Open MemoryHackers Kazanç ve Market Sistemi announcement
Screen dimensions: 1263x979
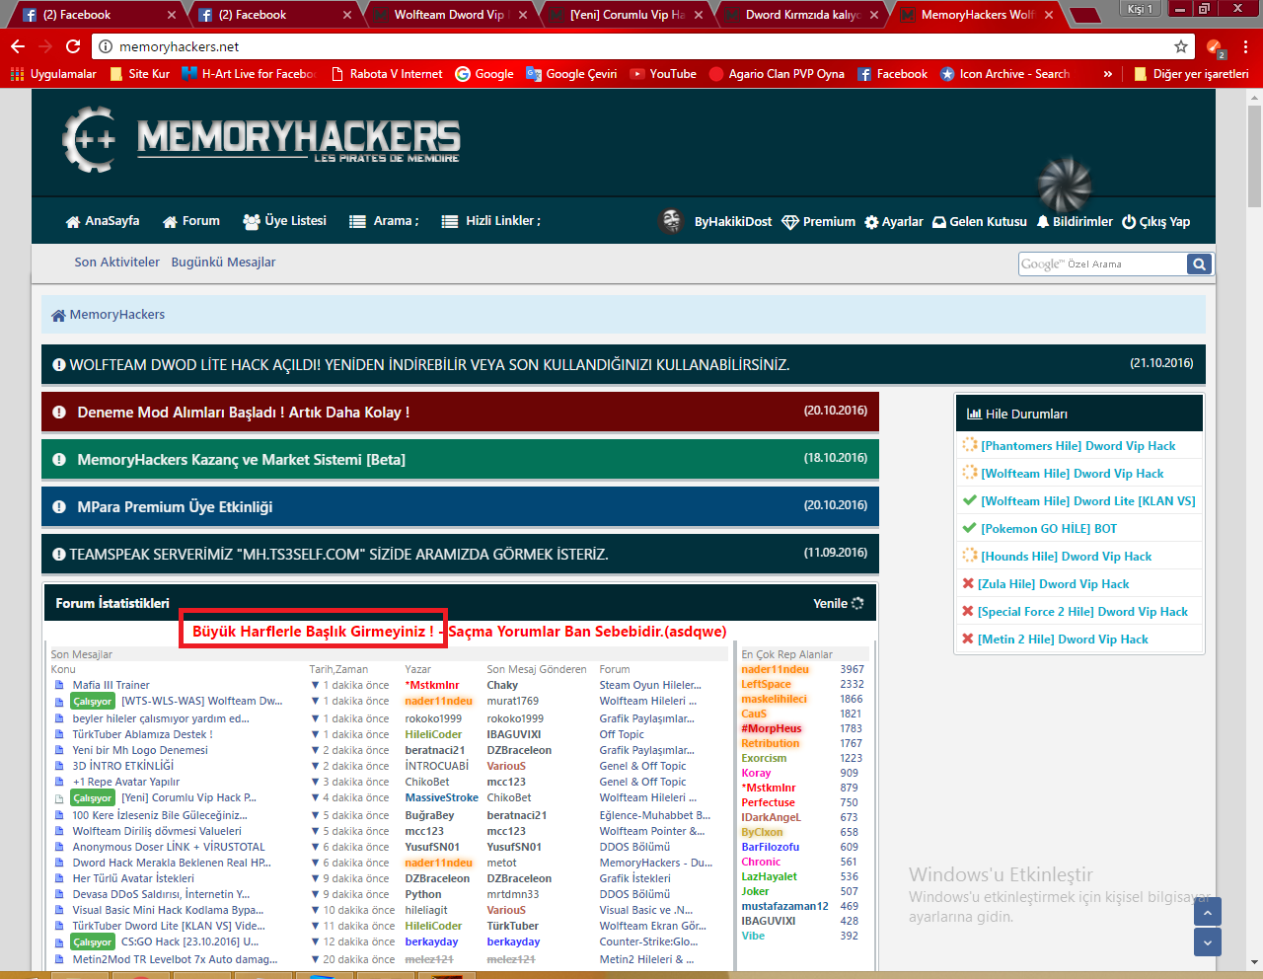pos(460,460)
